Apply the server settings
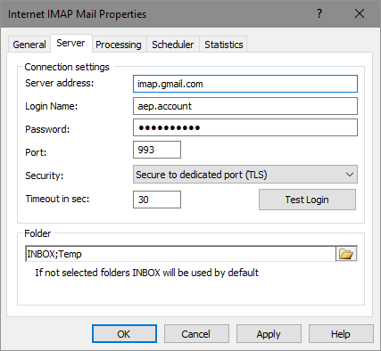The width and height of the screenshot is (381, 351). click(x=269, y=334)
